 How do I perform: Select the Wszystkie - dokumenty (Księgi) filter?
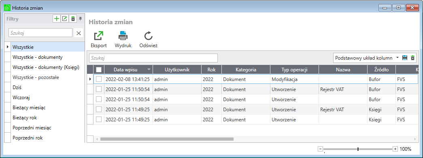(48, 67)
